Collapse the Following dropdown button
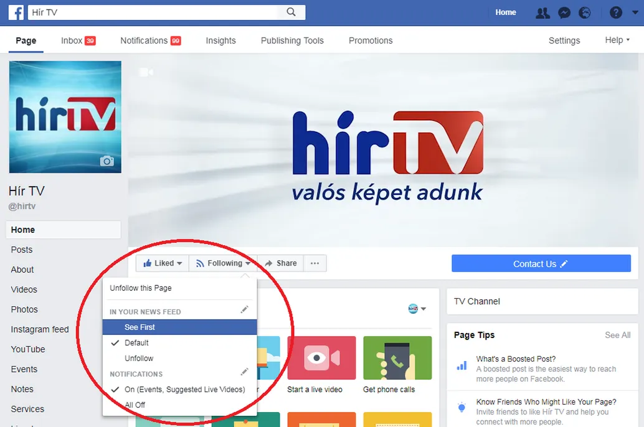The image size is (644, 427). tap(223, 263)
